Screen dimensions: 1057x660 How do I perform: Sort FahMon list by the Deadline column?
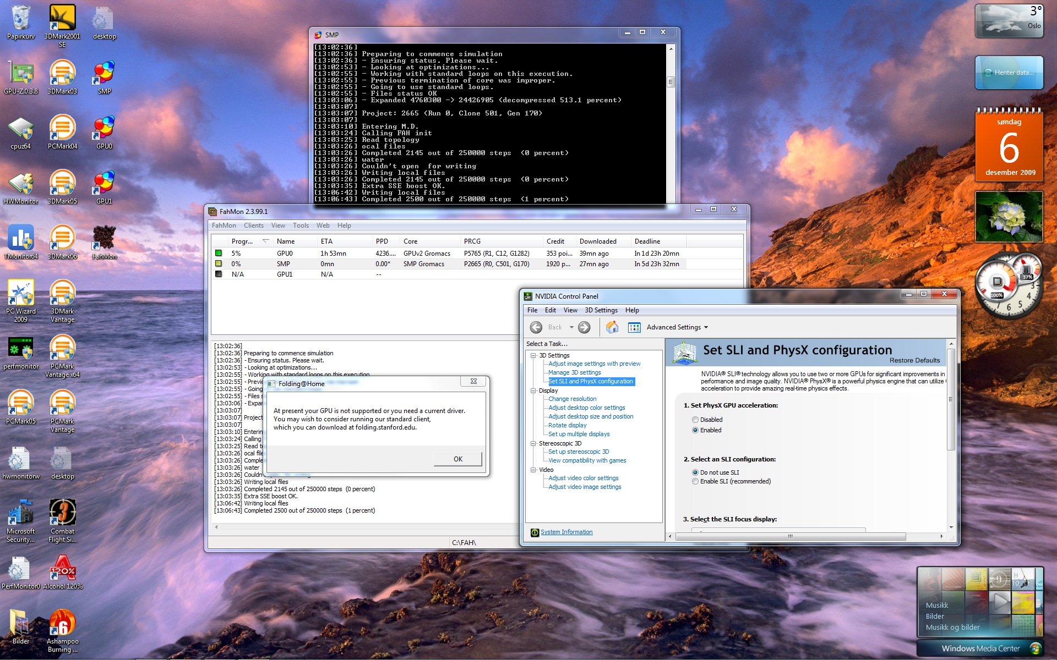click(x=658, y=241)
